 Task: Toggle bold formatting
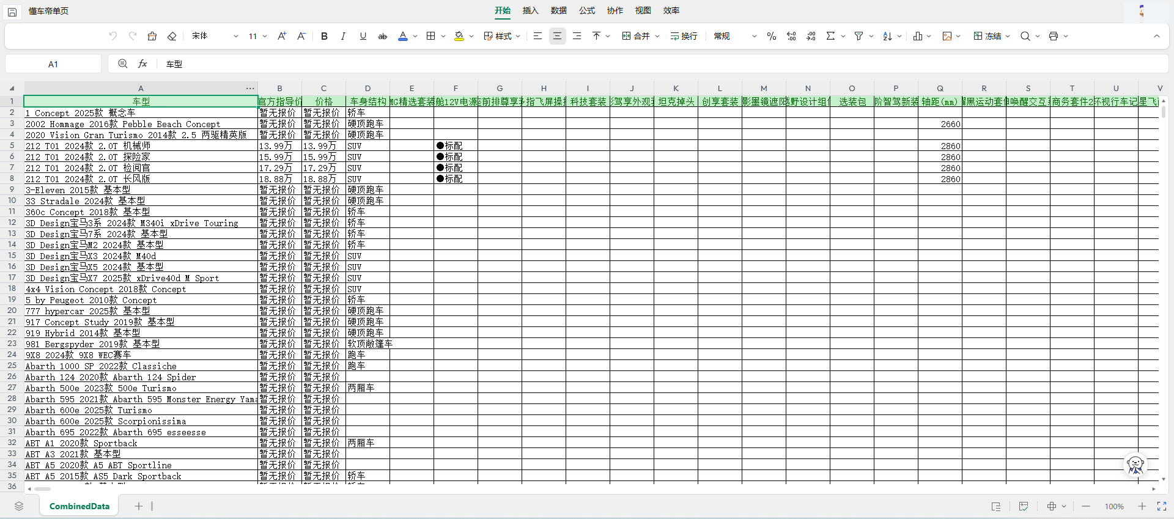click(324, 36)
